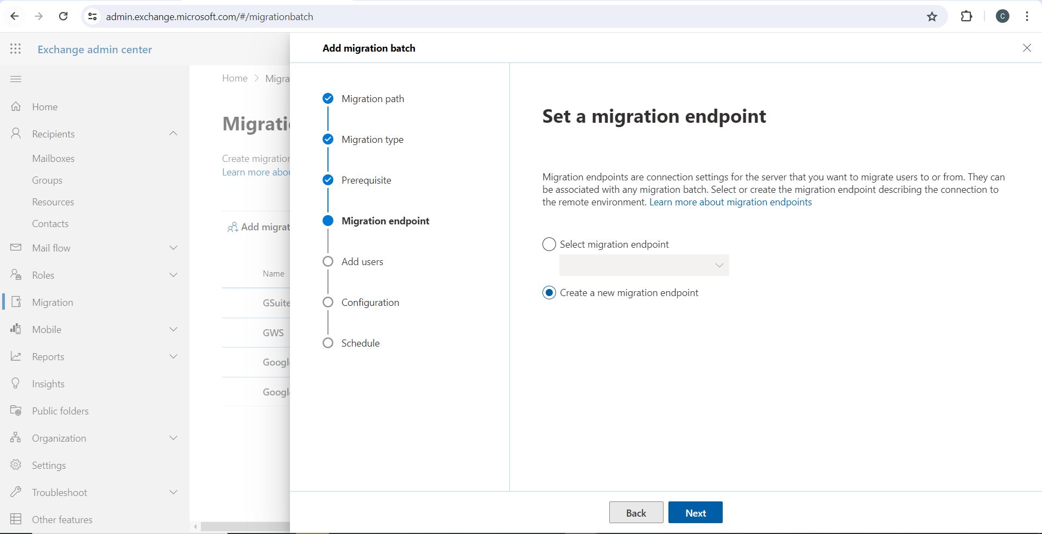Choose the Select migration endpoint radio option
Screen dimensions: 1042x534
pyautogui.click(x=549, y=244)
